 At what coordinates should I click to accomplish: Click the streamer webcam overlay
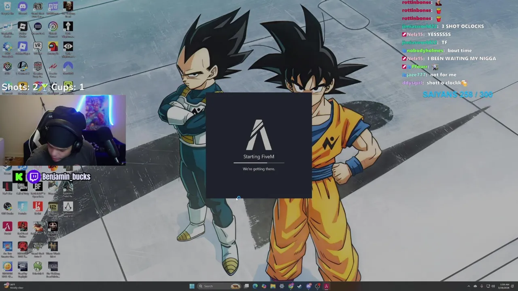(x=63, y=130)
